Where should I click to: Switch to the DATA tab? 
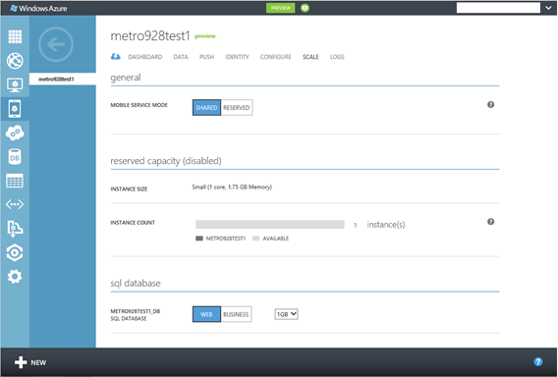pyautogui.click(x=181, y=57)
